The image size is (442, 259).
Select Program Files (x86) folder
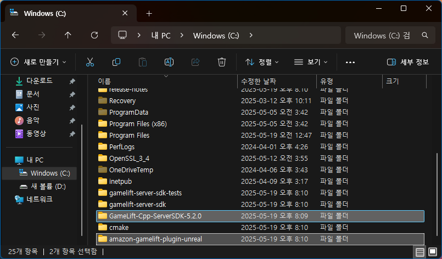tap(260, 123)
